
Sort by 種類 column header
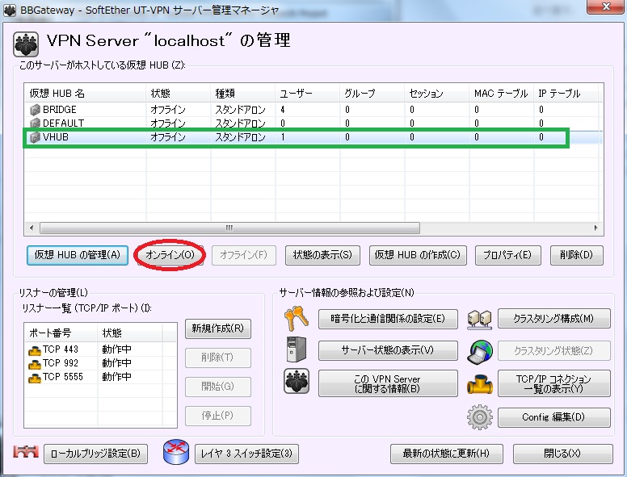coord(243,94)
